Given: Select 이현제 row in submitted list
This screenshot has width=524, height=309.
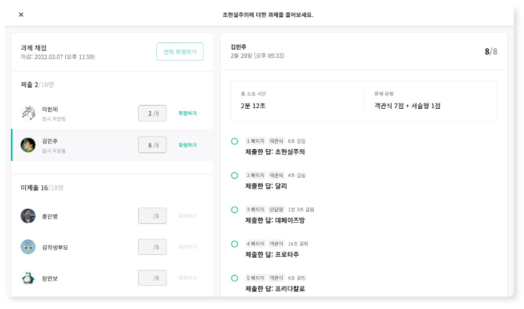Looking at the screenshot, I should (112, 113).
